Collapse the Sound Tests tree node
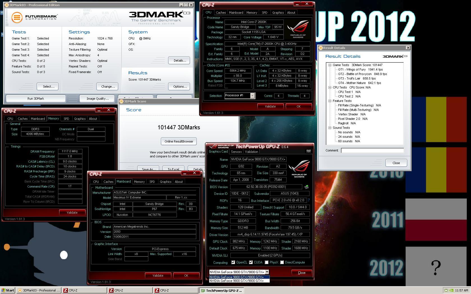This screenshot has height=294, width=471. pyautogui.click(x=330, y=128)
